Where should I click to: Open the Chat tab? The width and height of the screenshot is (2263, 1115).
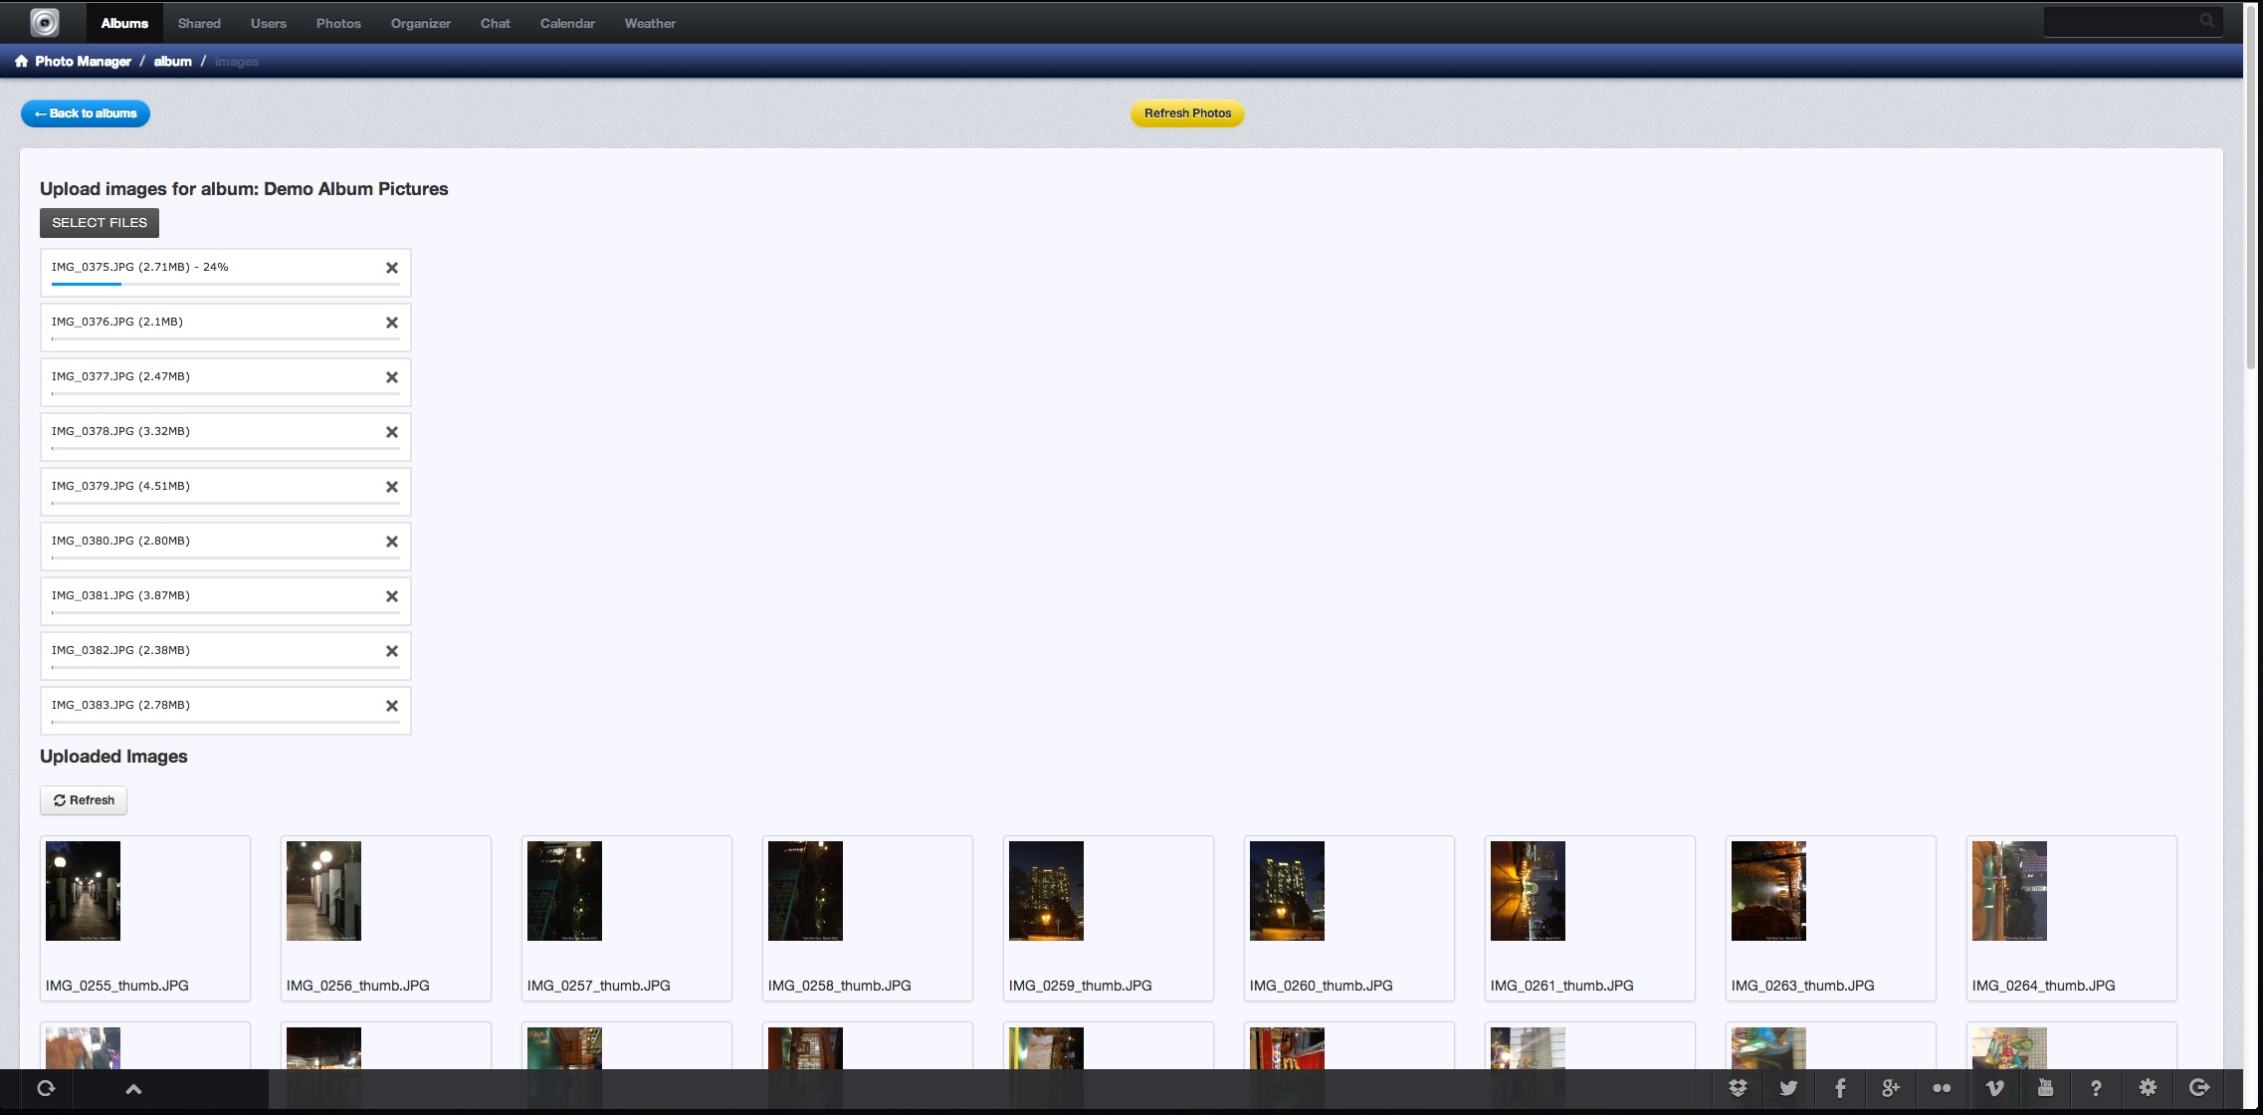496,23
